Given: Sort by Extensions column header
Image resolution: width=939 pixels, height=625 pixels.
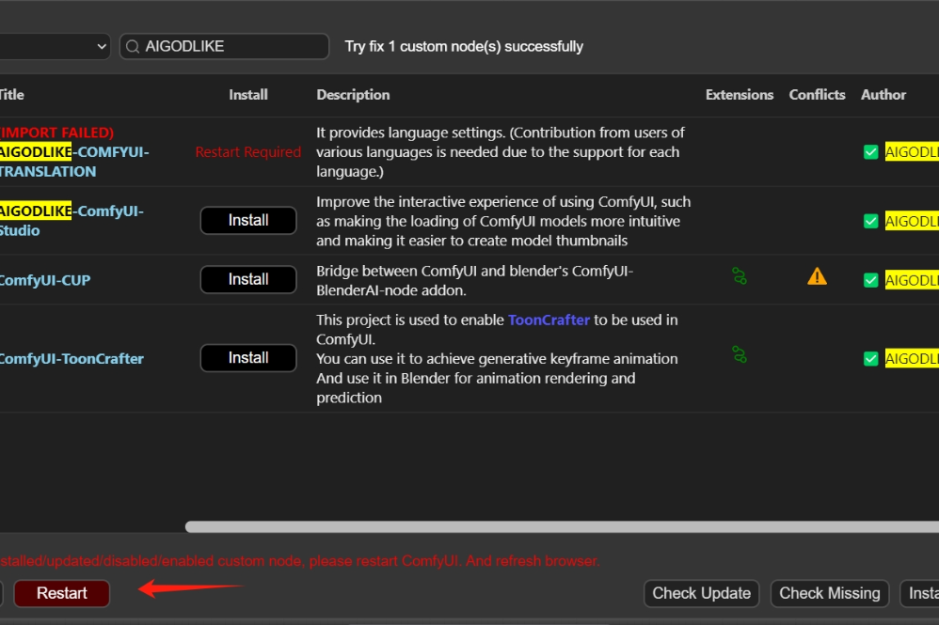Looking at the screenshot, I should pos(739,95).
